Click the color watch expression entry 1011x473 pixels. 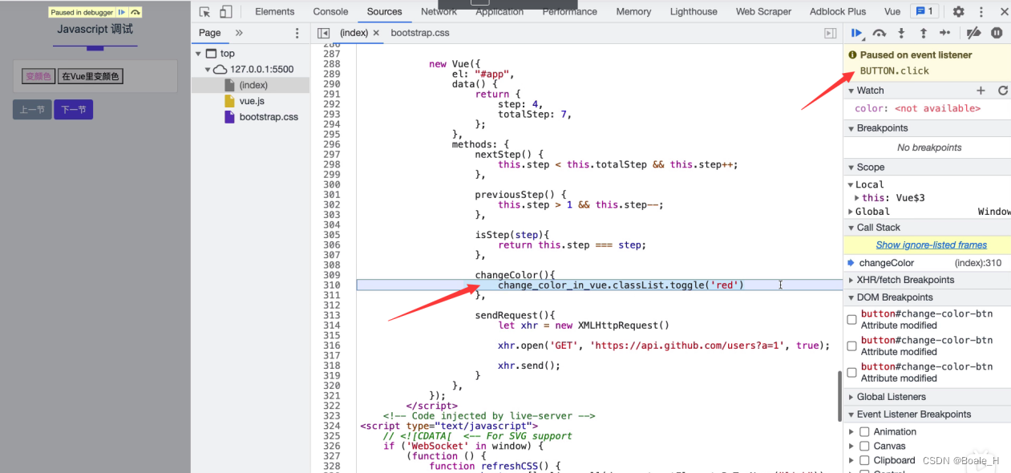click(917, 108)
